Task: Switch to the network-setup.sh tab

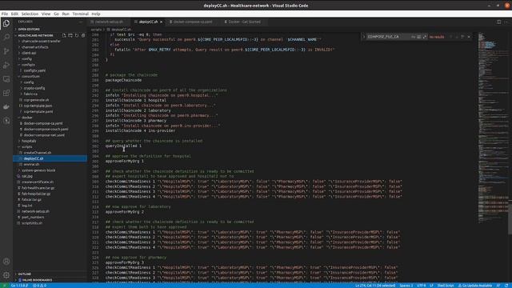Action: (109, 22)
